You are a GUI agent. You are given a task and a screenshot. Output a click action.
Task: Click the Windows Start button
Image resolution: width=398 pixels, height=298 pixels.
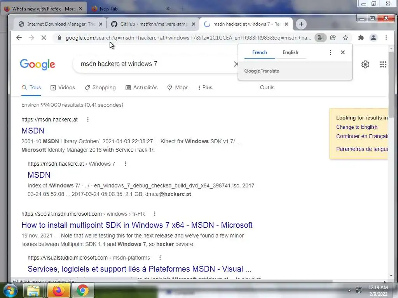(x=10, y=290)
